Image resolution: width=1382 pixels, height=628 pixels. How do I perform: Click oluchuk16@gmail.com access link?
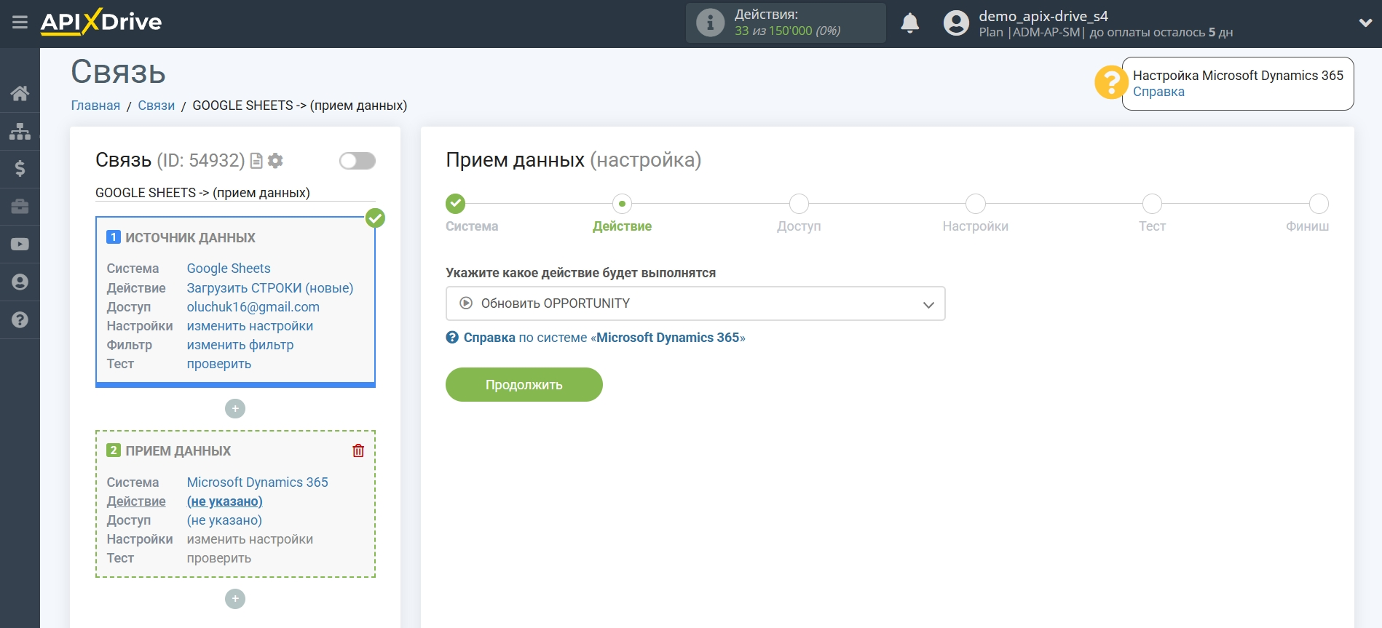[253, 307]
